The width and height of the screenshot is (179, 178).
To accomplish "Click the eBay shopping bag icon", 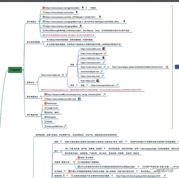I will point(98,81).
